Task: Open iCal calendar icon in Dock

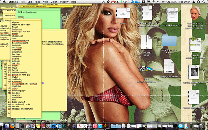Action: pos(27,126)
